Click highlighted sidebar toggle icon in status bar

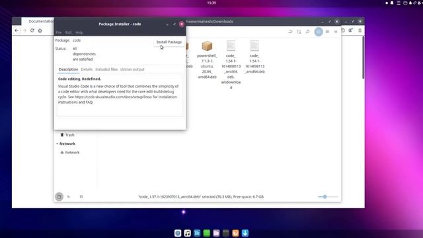[x=59, y=197]
